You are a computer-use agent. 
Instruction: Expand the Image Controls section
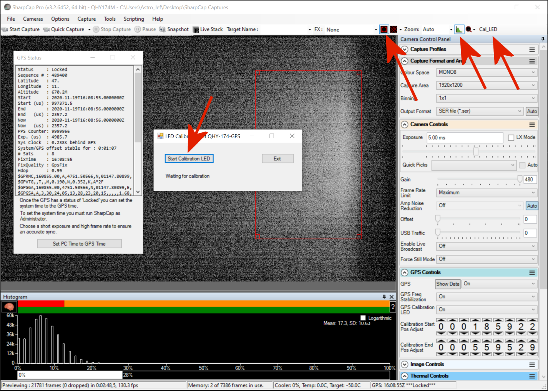click(405, 365)
